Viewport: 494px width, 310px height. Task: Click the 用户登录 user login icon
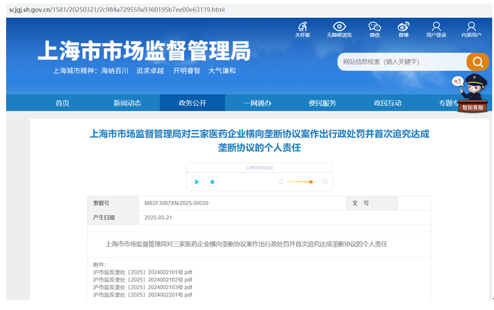click(x=436, y=29)
